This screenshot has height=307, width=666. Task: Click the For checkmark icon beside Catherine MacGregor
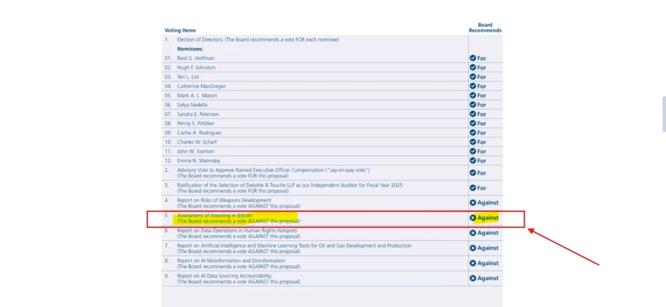tap(472, 86)
